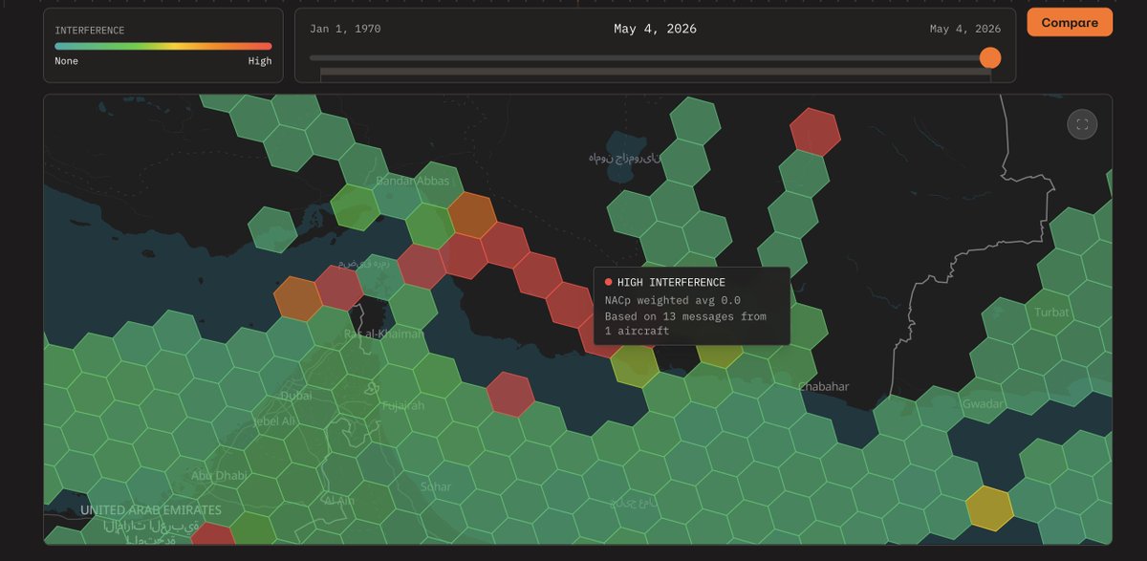This screenshot has height=561, width=1147.
Task: Select the Jan 1, 1970 start date
Action: pyautogui.click(x=345, y=30)
